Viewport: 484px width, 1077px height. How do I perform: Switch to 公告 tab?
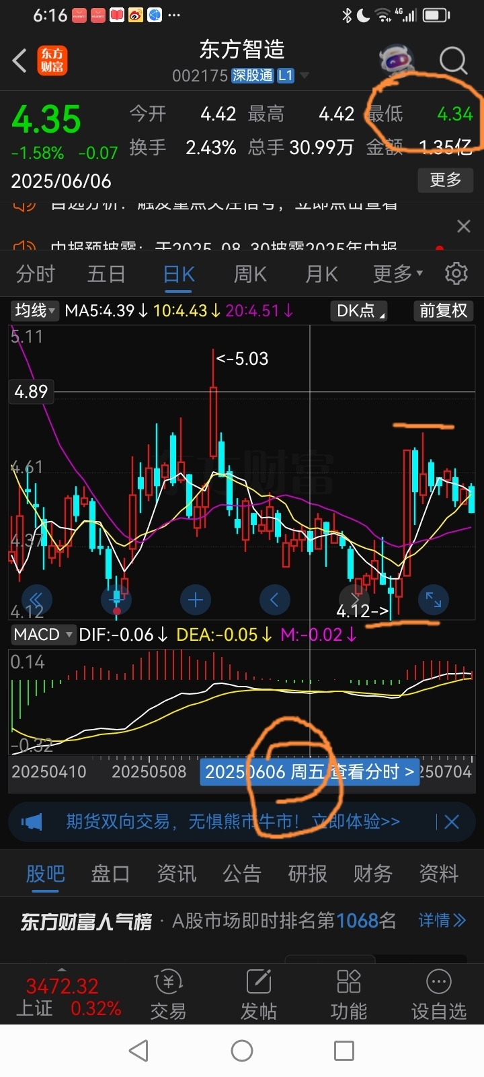[x=241, y=873]
